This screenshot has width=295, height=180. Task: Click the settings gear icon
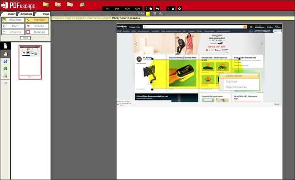tap(180, 8)
